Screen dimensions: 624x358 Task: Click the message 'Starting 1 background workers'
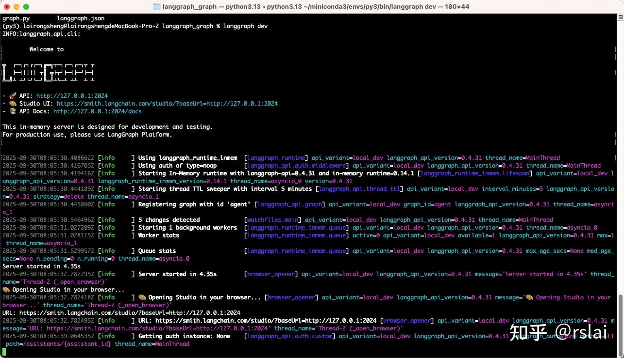[x=188, y=228]
